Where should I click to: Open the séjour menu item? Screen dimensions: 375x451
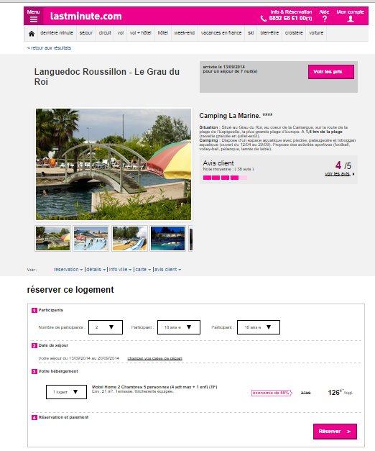point(86,33)
